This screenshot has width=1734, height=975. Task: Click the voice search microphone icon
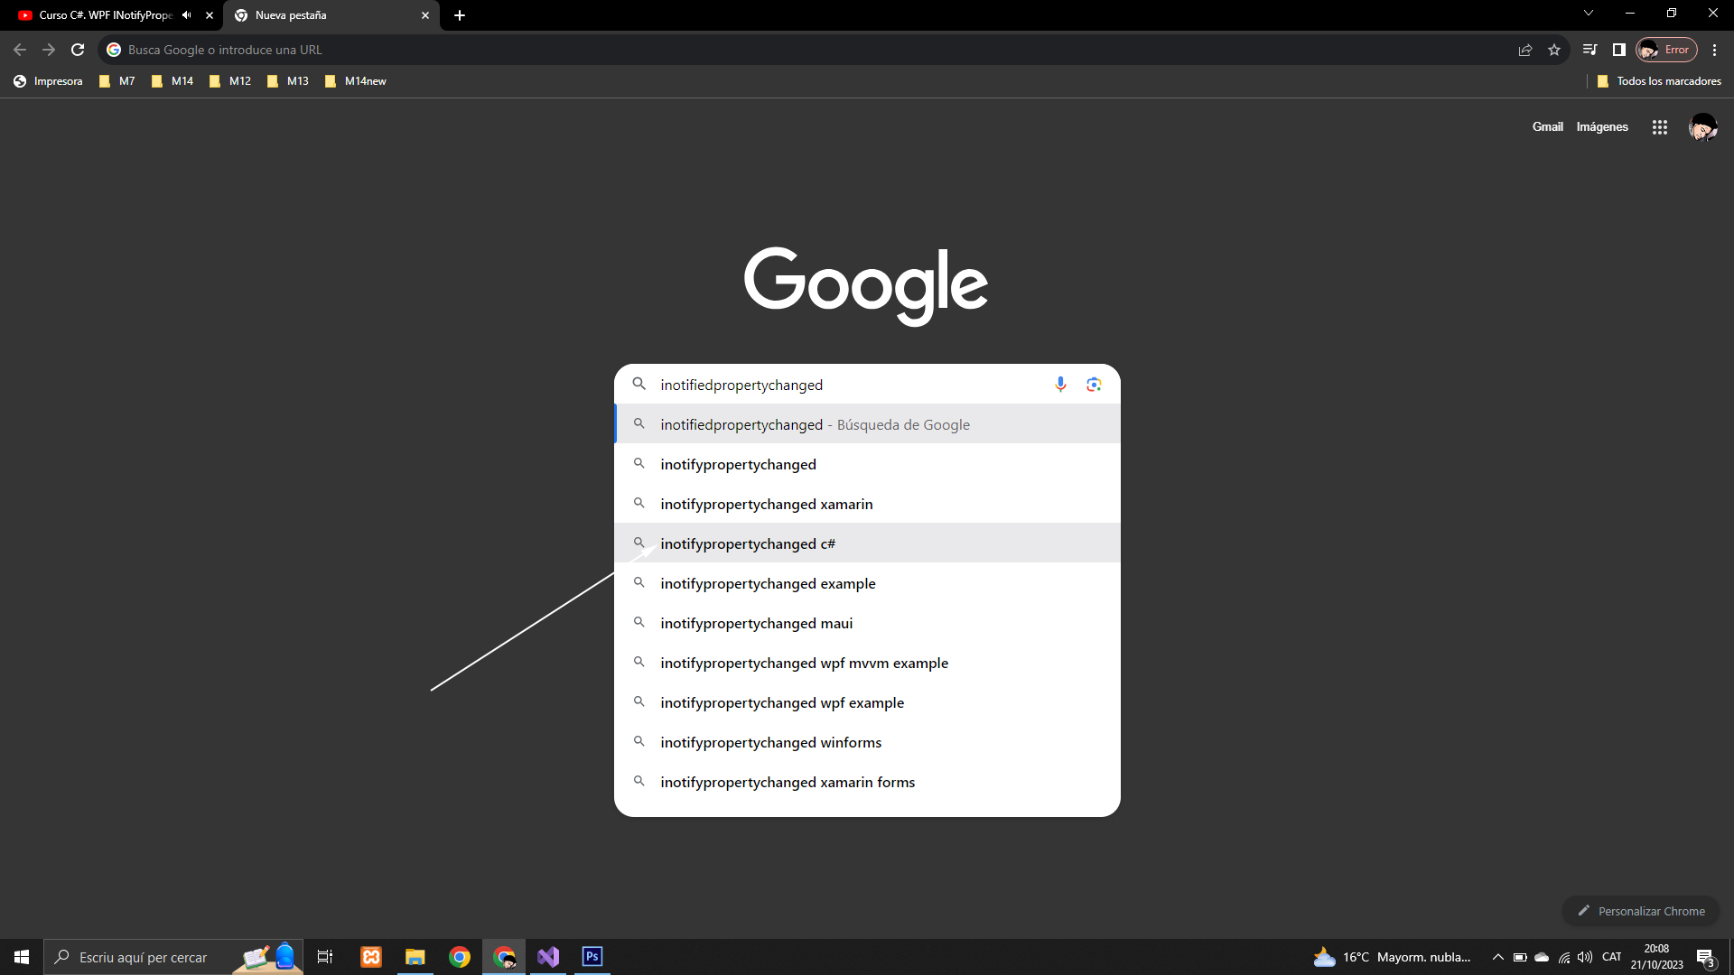point(1060,385)
